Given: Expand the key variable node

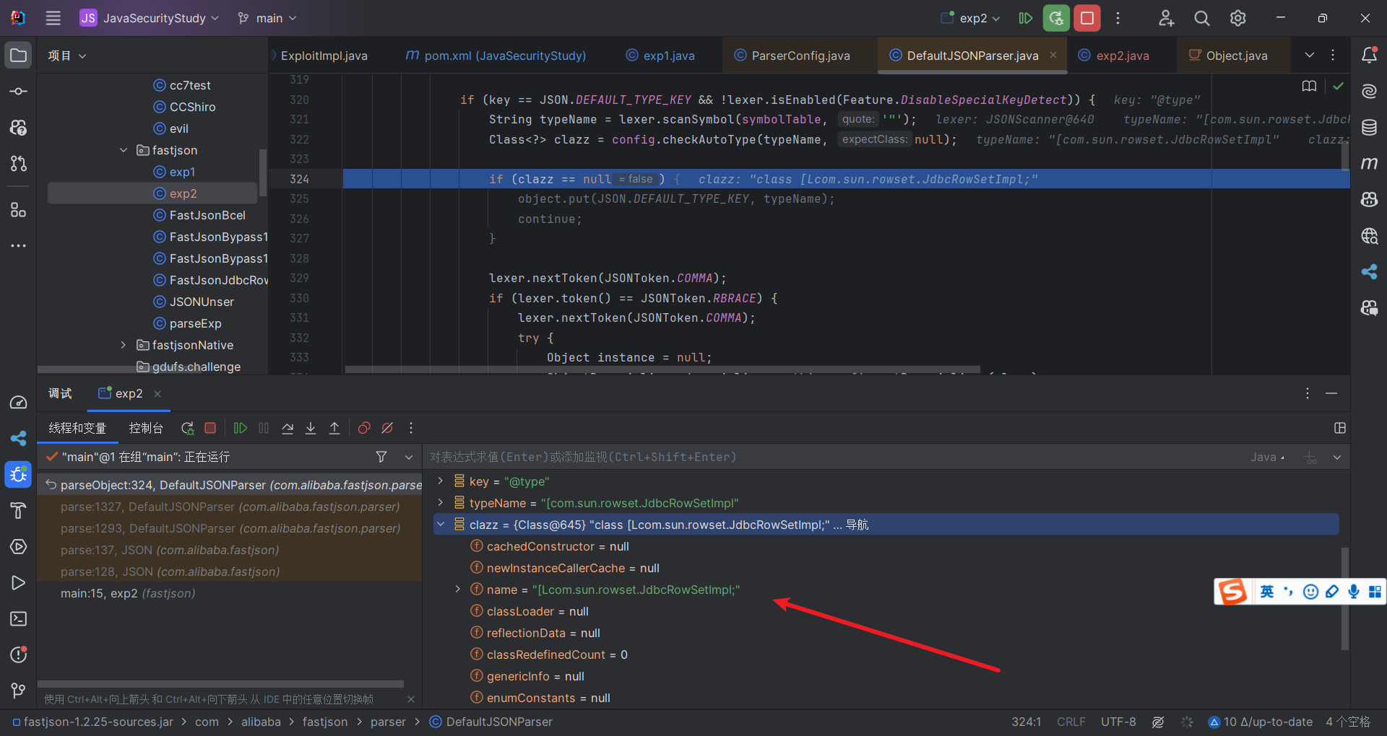Looking at the screenshot, I should (x=441, y=481).
